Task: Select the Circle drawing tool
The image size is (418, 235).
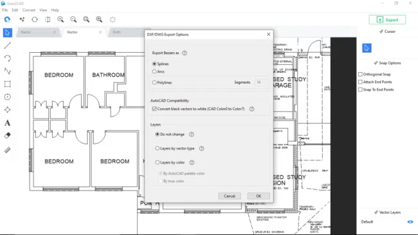Action: pos(8,97)
